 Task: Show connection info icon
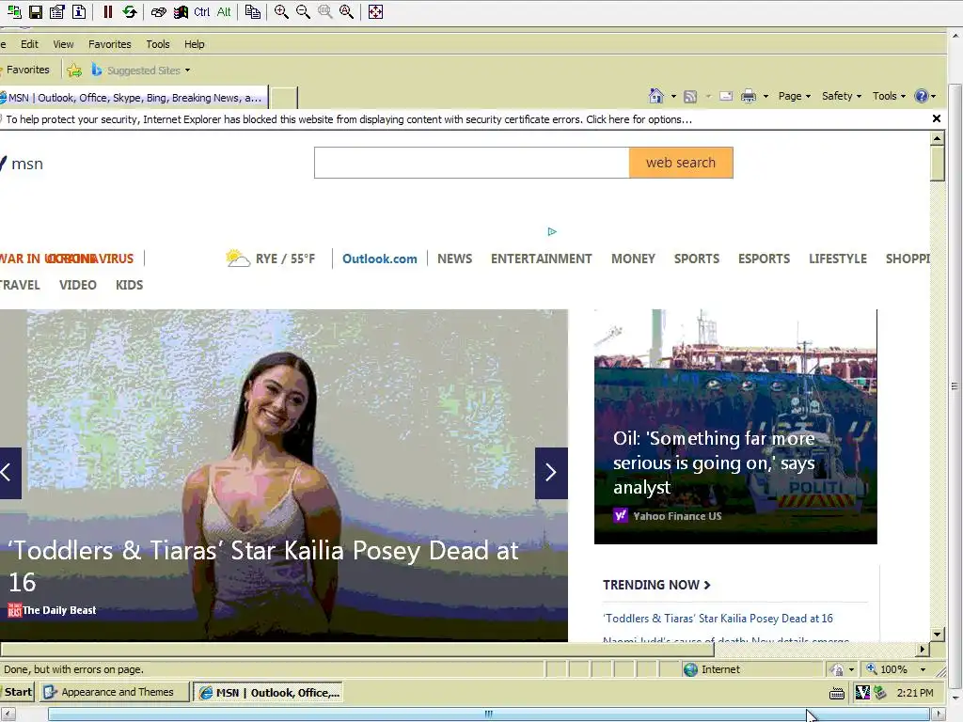tap(79, 11)
